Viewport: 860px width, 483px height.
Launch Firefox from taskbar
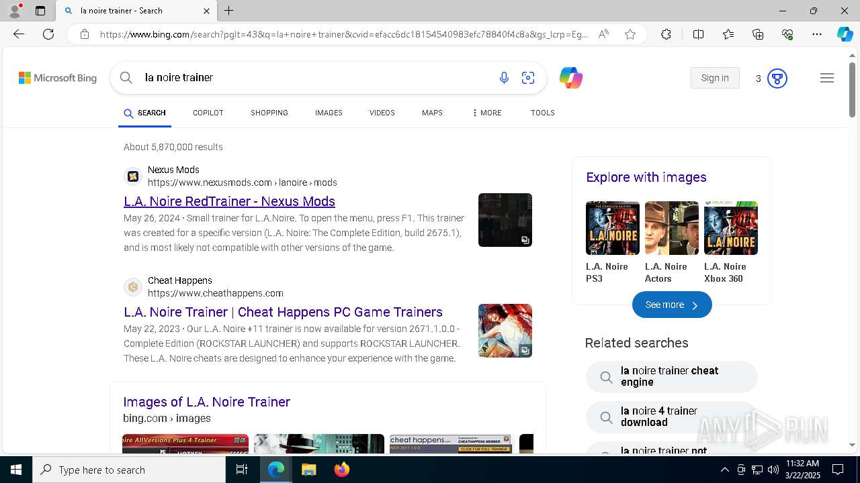click(342, 470)
